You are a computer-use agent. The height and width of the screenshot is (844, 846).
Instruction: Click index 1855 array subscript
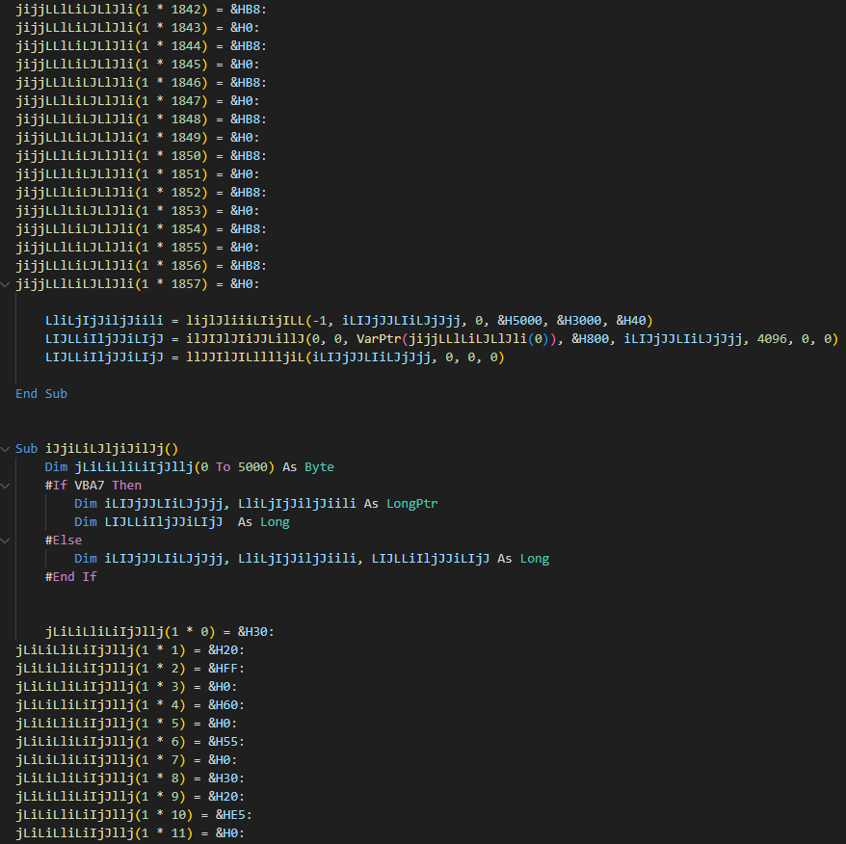pyautogui.click(x=186, y=248)
